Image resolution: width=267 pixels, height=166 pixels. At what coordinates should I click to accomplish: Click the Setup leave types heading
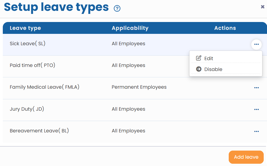pos(56,8)
